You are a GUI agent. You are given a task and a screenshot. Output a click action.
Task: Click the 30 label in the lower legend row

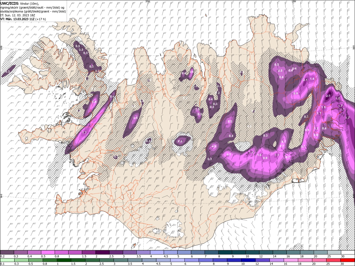click(342, 264)
